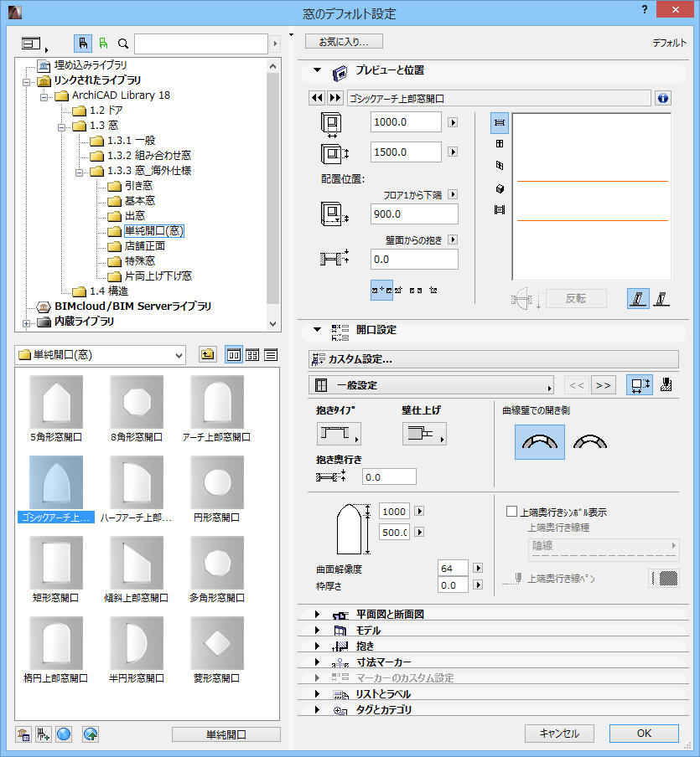700x757 pixels.
Task: Click the wall finish closure icon
Action: (424, 434)
